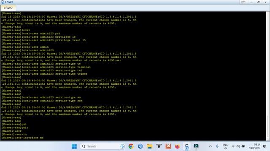
Task: Click the text 'current change number is 9'
Action: click(x=108, y=111)
